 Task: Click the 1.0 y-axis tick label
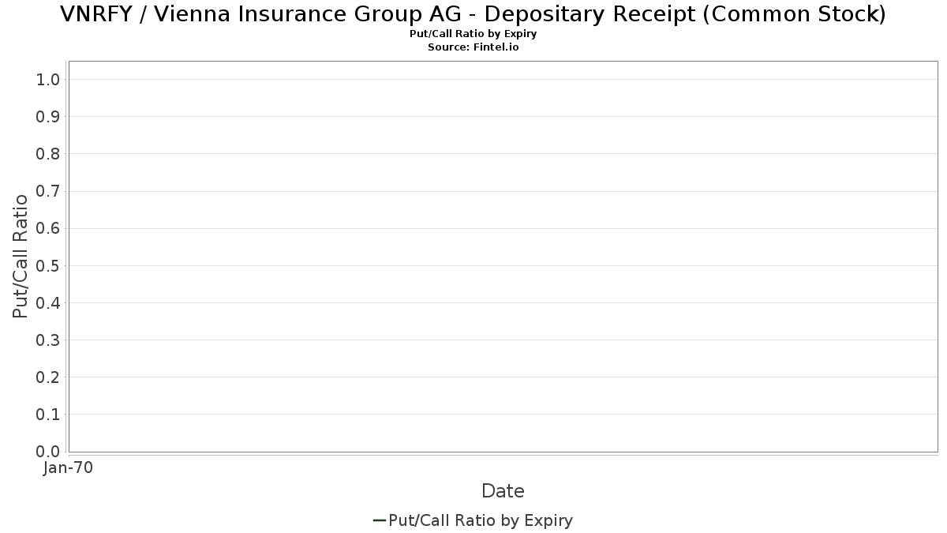tap(49, 80)
